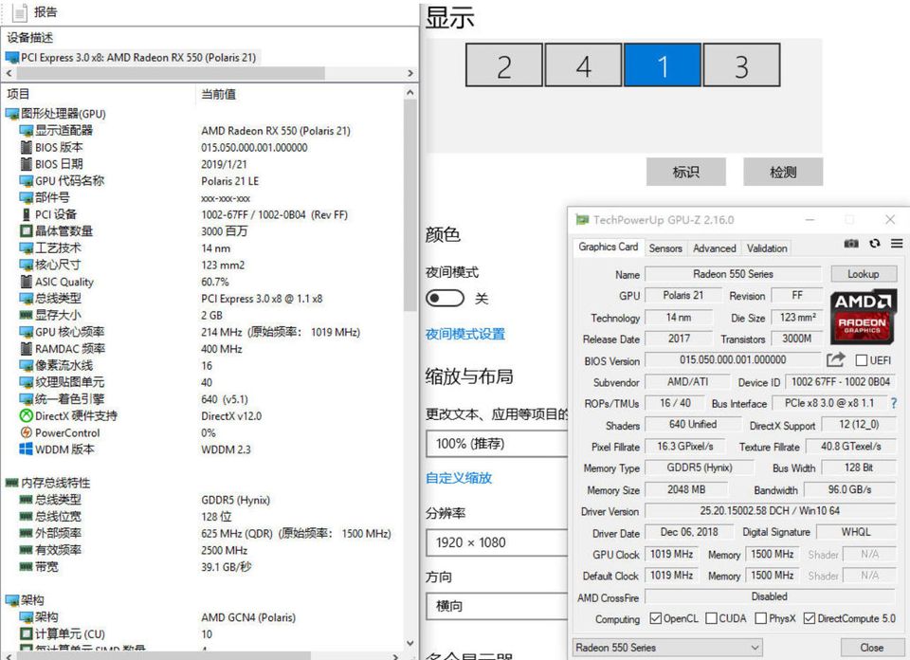Click the BIOS Version field in GPU-Z

pos(733,360)
